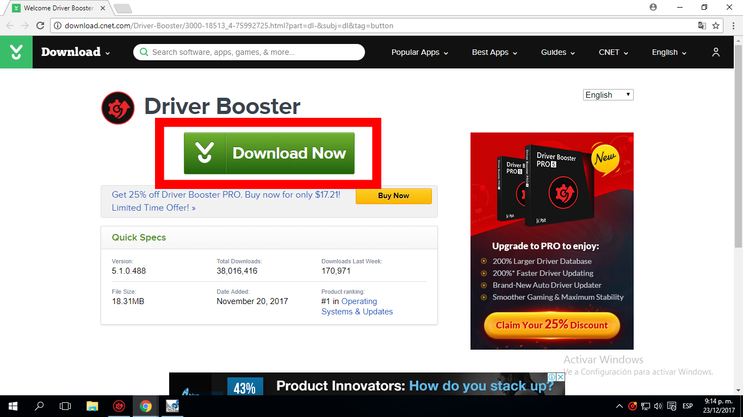Click the version number 5.1.0.488

point(129,271)
